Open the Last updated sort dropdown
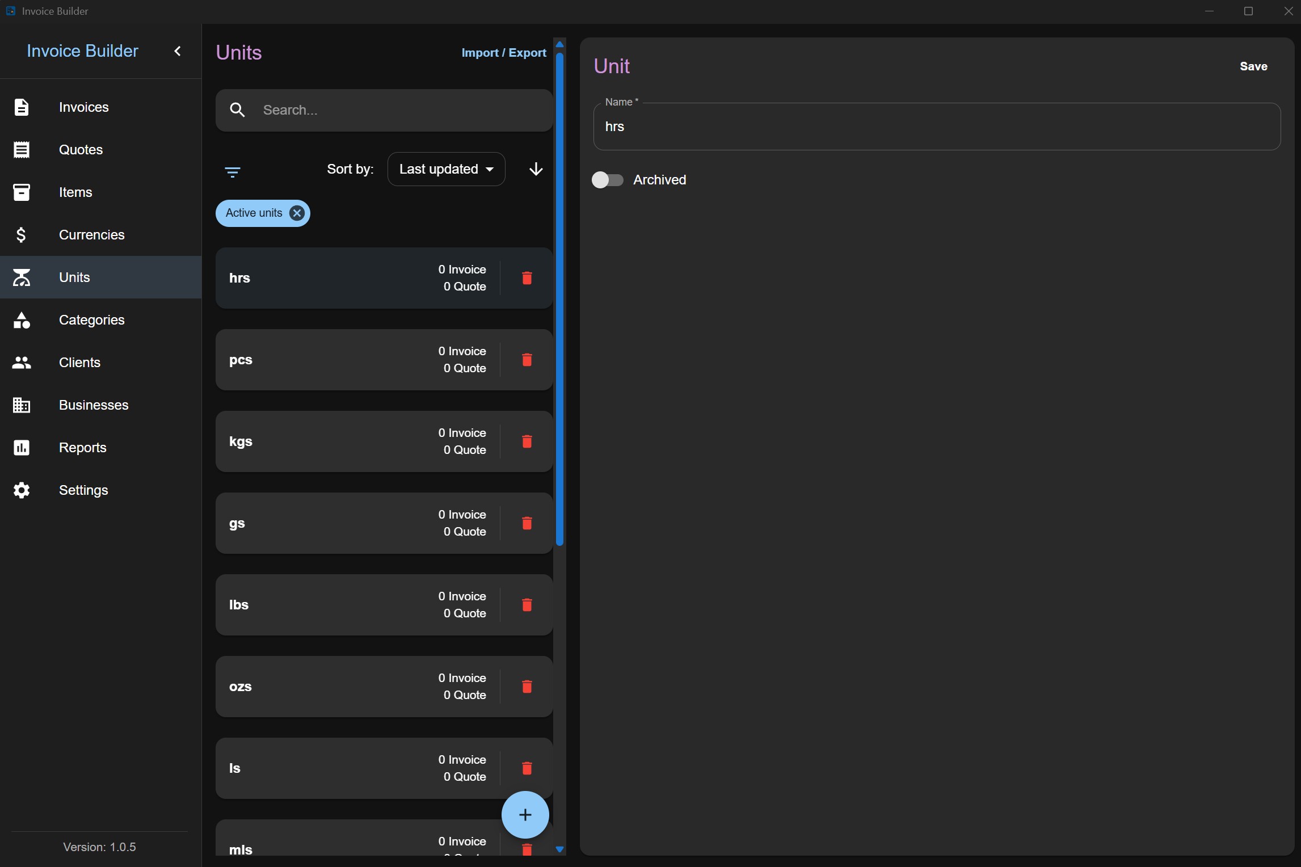Viewport: 1301px width, 867px height. 446,169
